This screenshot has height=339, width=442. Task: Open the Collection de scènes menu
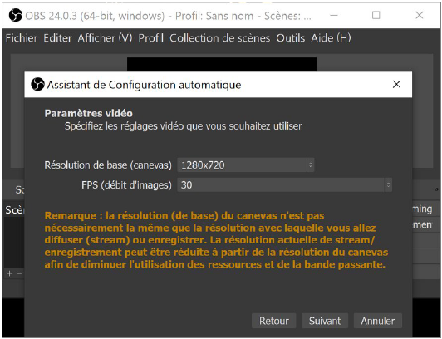coord(220,37)
